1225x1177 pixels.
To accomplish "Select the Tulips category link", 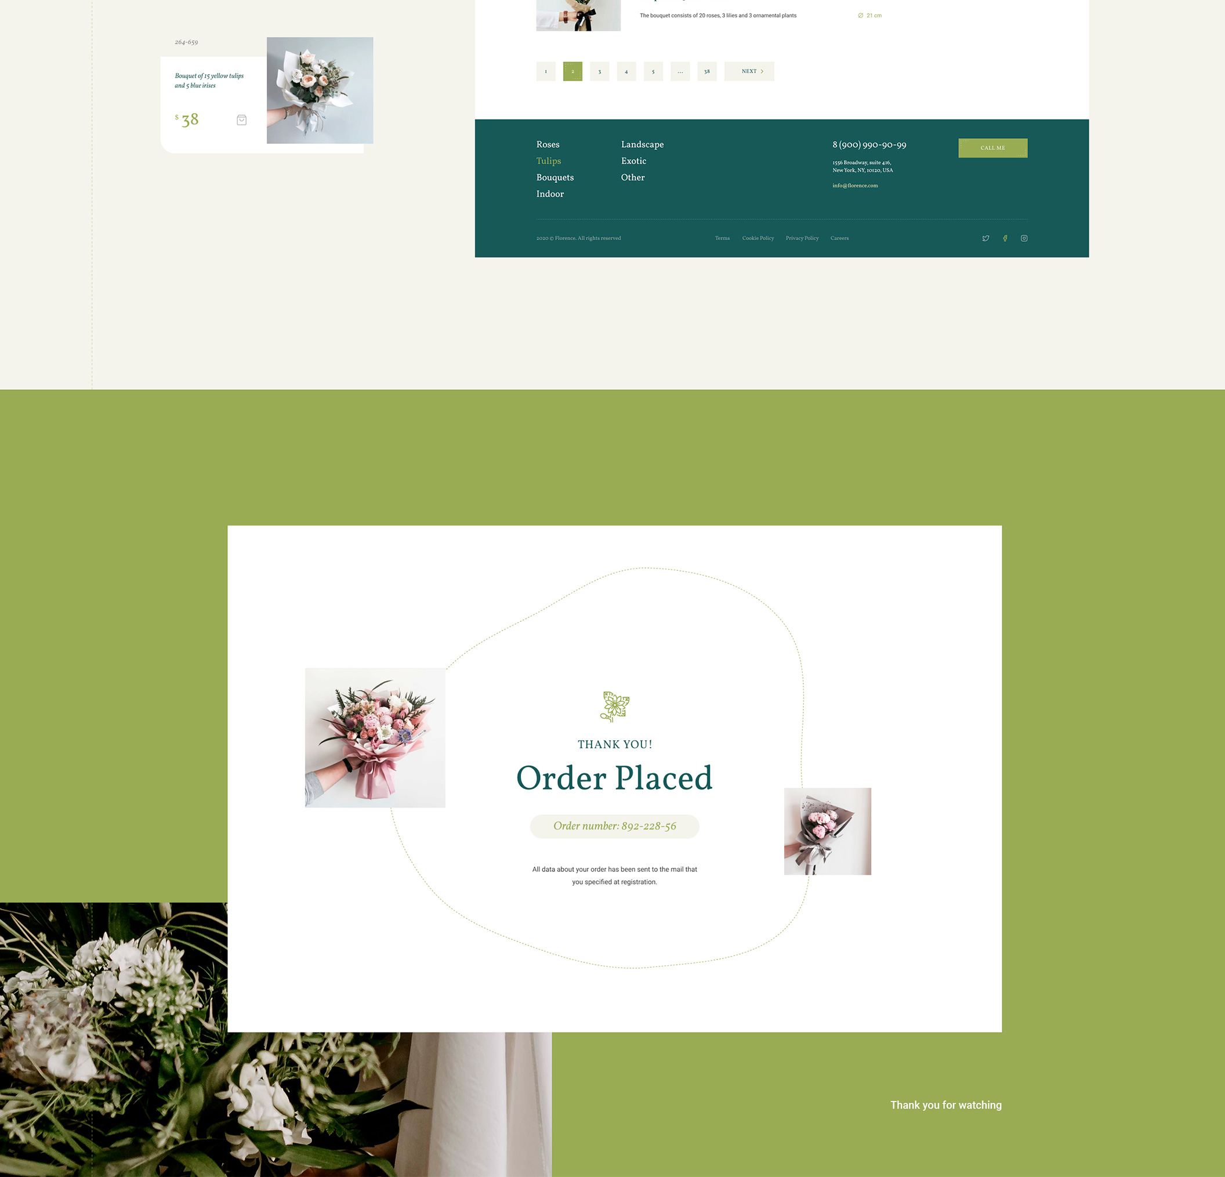I will (x=548, y=161).
